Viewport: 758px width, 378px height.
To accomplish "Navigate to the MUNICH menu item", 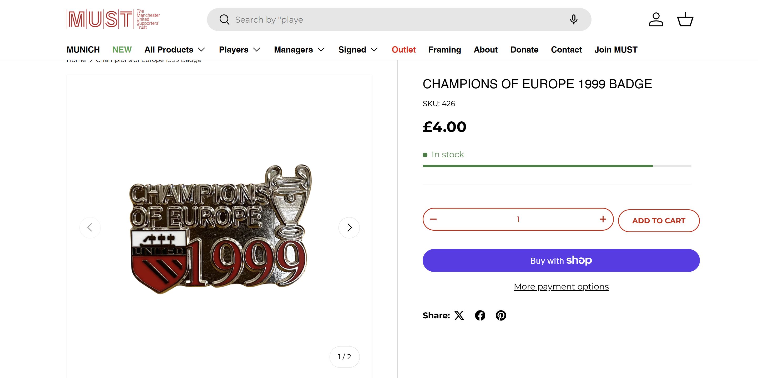I will pyautogui.click(x=83, y=50).
